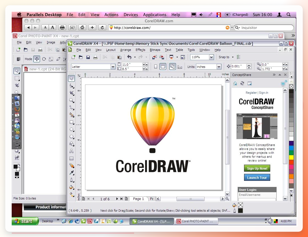The height and width of the screenshot is (237, 308).
Task: Toggle apply layout to current page only
Action: click(180, 67)
